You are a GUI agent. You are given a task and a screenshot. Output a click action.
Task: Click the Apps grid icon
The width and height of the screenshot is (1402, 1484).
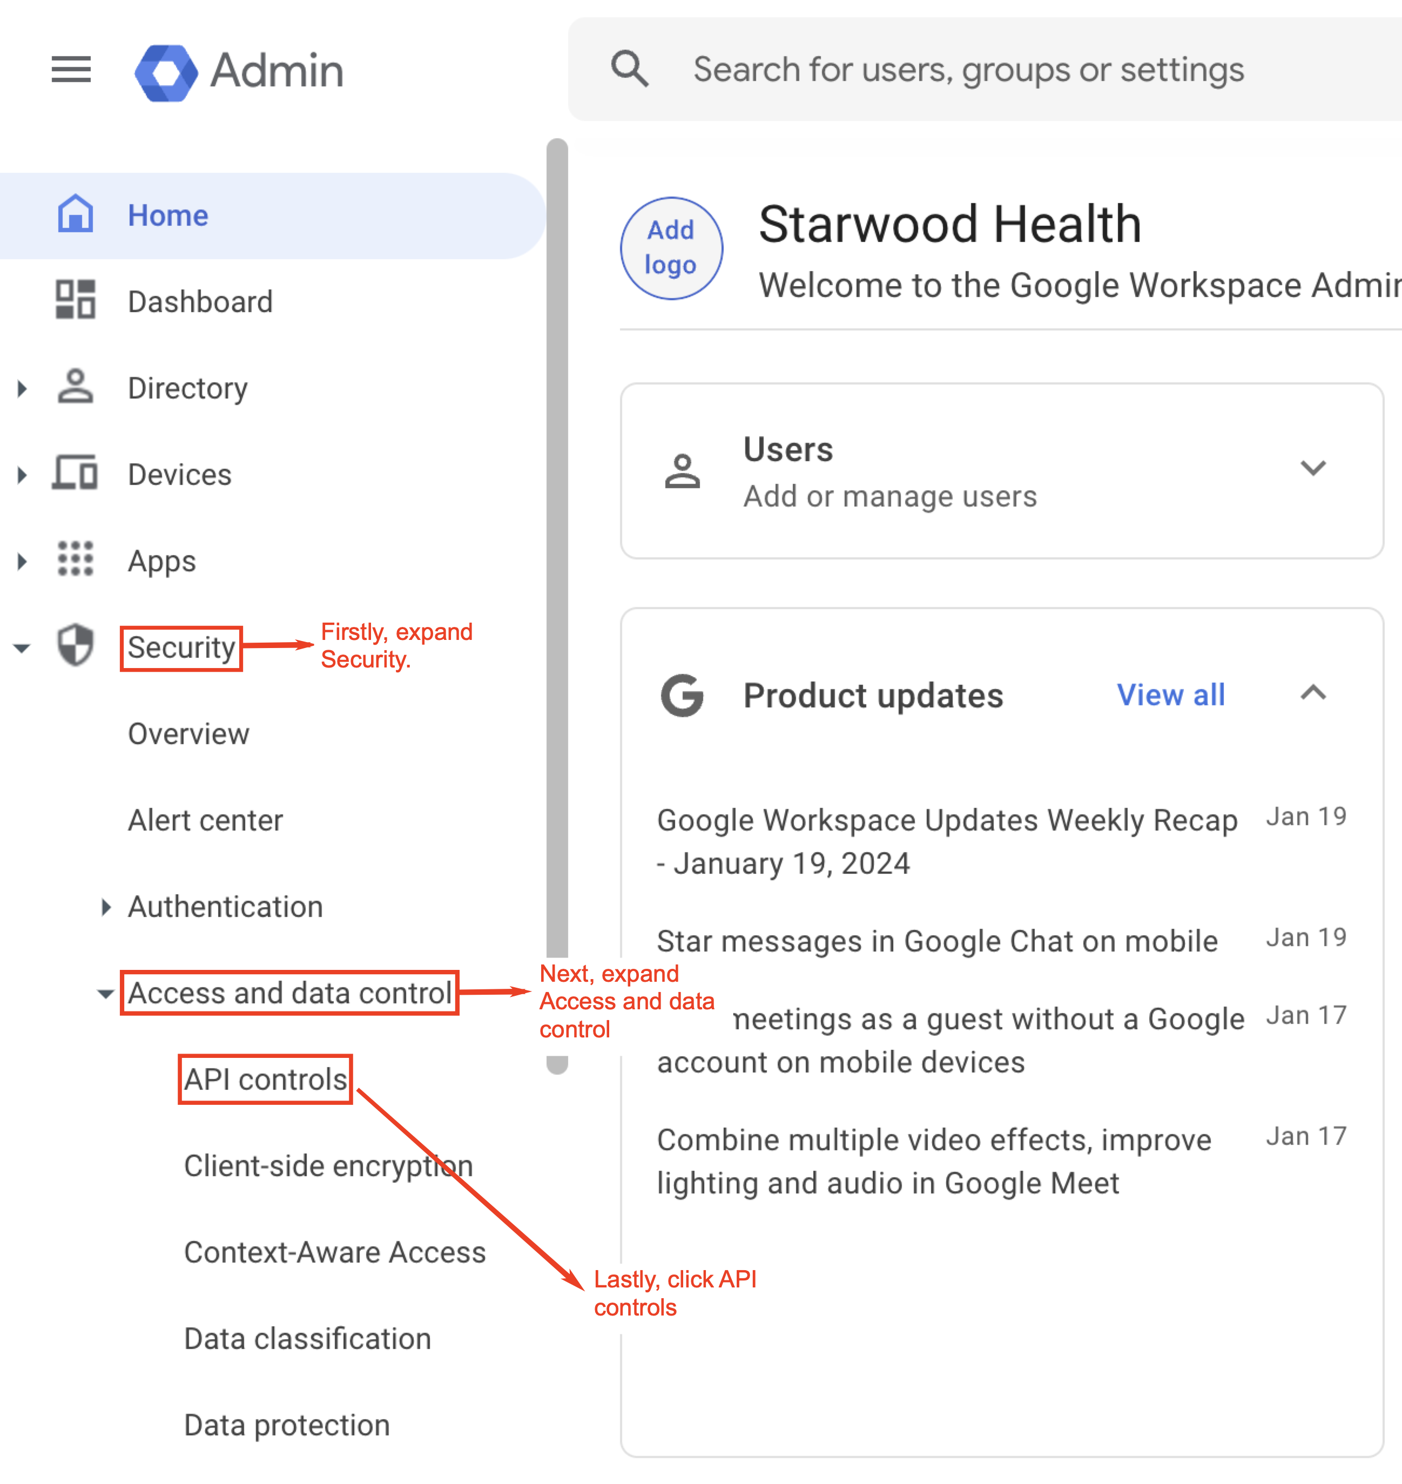point(76,559)
